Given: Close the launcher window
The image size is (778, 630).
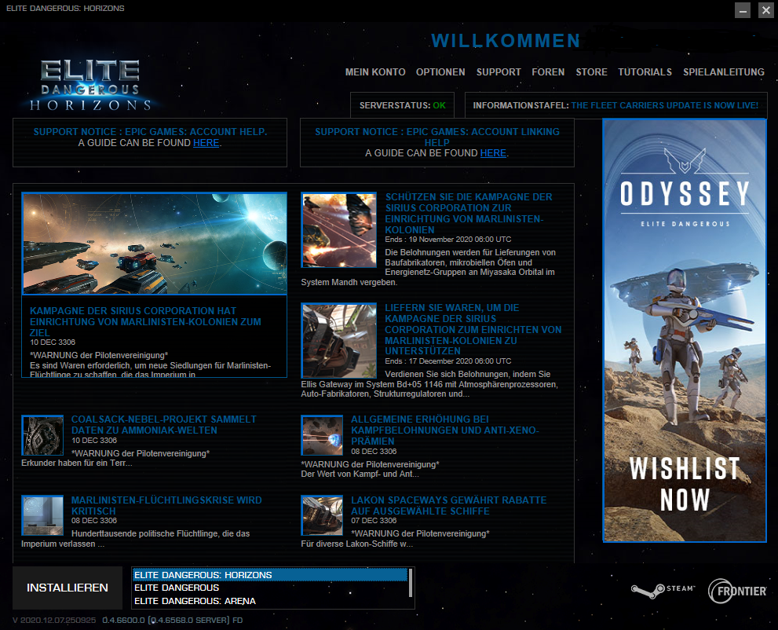Looking at the screenshot, I should point(765,10).
